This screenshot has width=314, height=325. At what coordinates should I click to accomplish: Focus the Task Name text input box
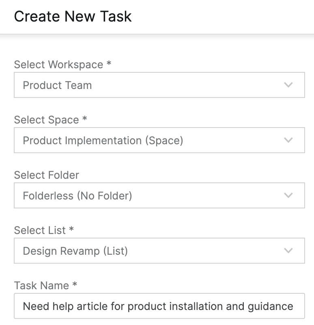click(159, 306)
